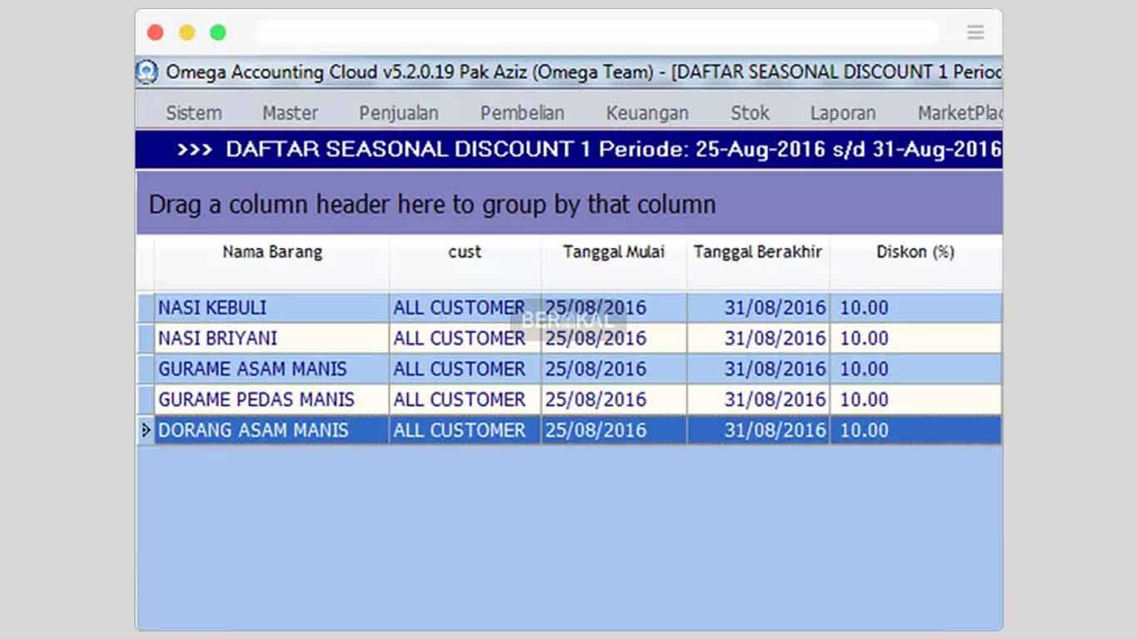Click the cust column header
This screenshot has width=1137, height=639.
point(464,252)
